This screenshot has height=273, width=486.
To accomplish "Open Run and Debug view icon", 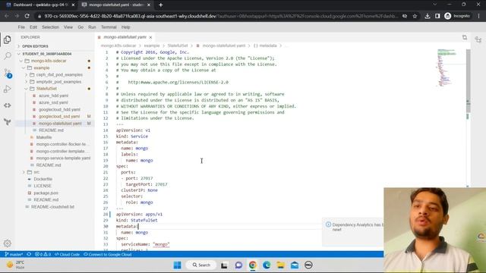I will (x=8, y=89).
